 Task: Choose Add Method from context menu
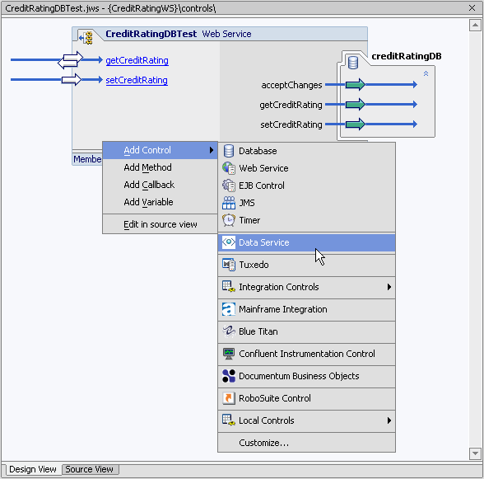pos(160,167)
